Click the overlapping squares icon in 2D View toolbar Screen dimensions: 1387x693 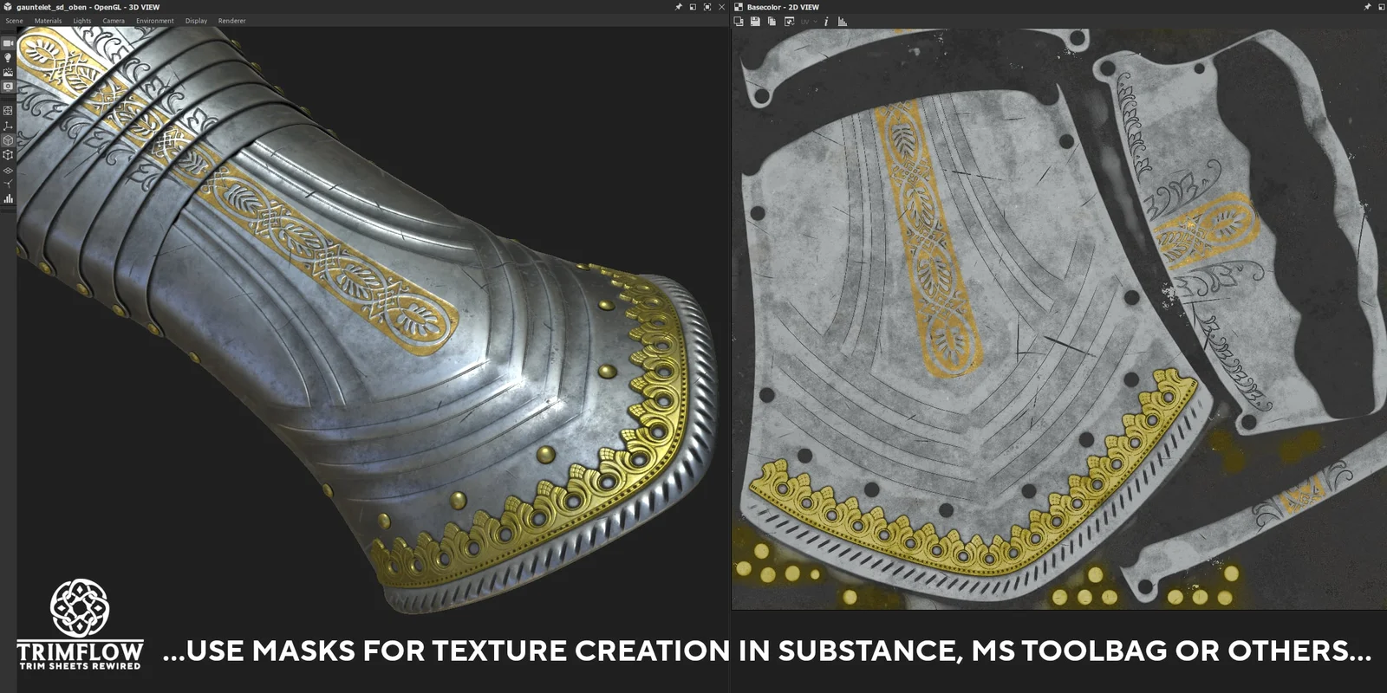739,22
